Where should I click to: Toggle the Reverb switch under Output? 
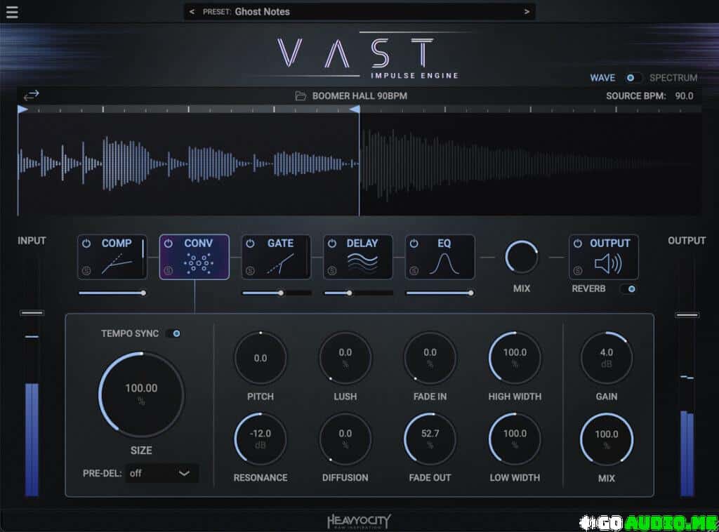tap(628, 288)
